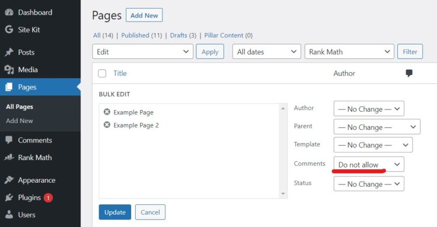The height and width of the screenshot is (227, 437).
Task: Select Add New submenu entry in sidebar
Action: click(x=19, y=120)
